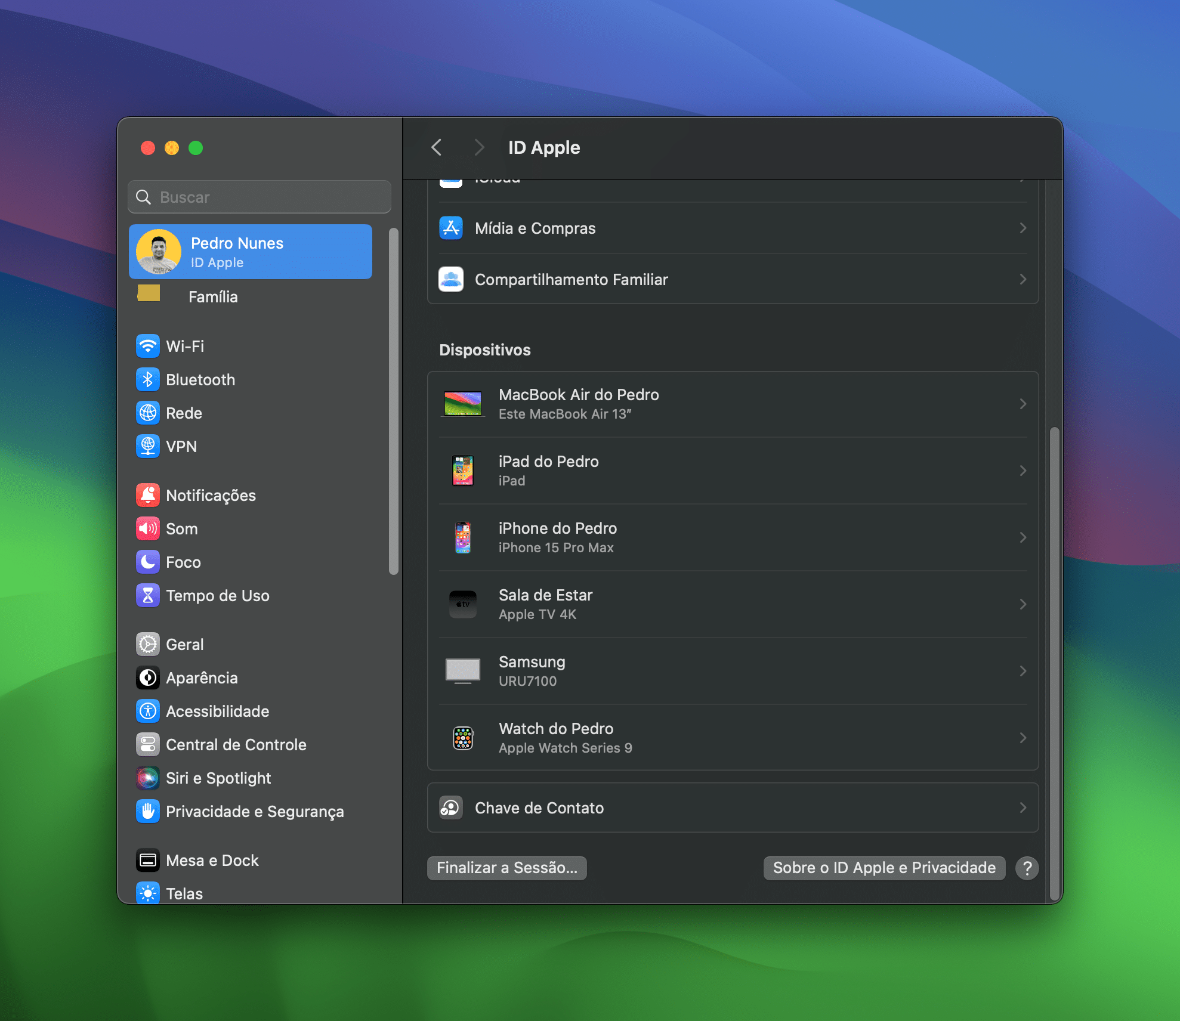The height and width of the screenshot is (1021, 1180).
Task: Click Sobre o ID Apple e Privacidade
Action: 884,868
